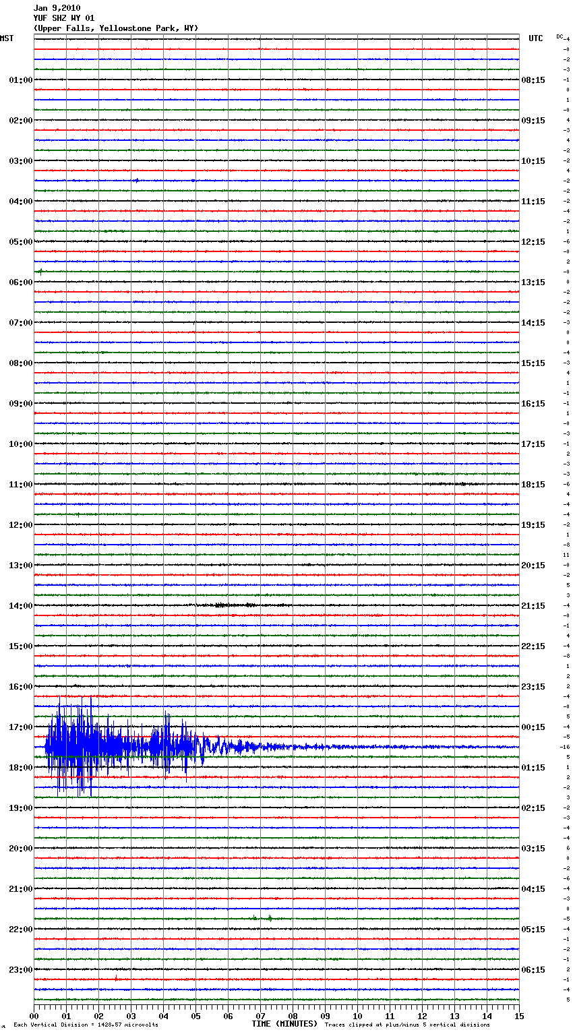Select the 09:00 MST time label
The height and width of the screenshot is (1034, 573).
click(x=21, y=404)
